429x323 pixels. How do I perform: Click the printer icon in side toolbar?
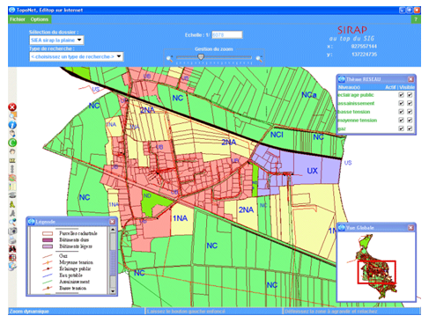click(x=12, y=240)
